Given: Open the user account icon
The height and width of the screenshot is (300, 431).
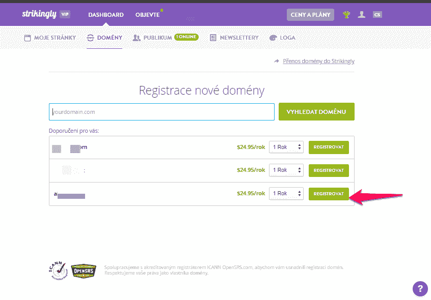Looking at the screenshot, I should point(361,15).
